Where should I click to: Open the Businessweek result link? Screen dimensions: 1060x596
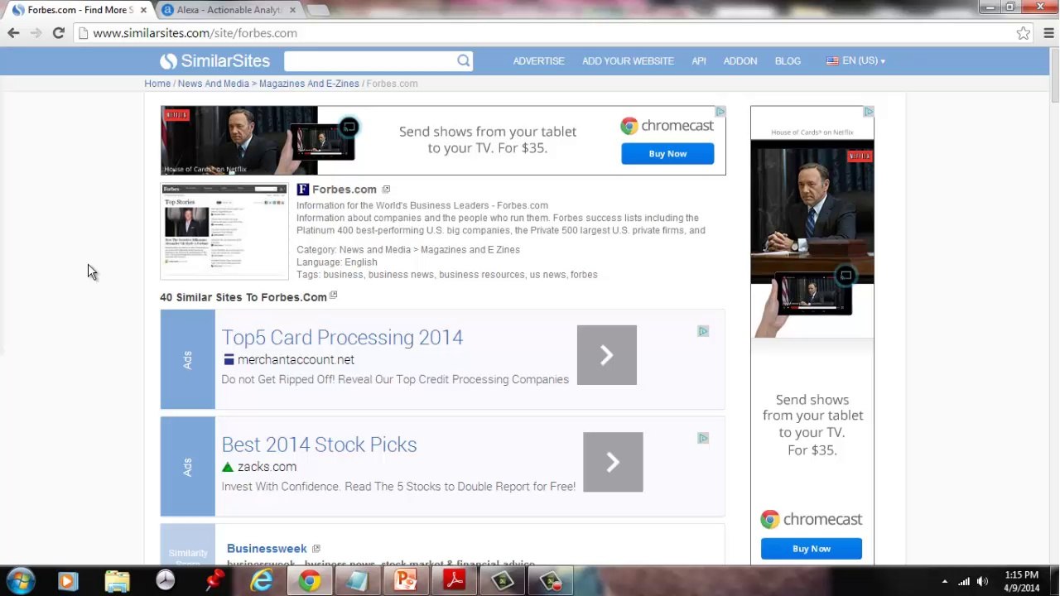click(267, 549)
